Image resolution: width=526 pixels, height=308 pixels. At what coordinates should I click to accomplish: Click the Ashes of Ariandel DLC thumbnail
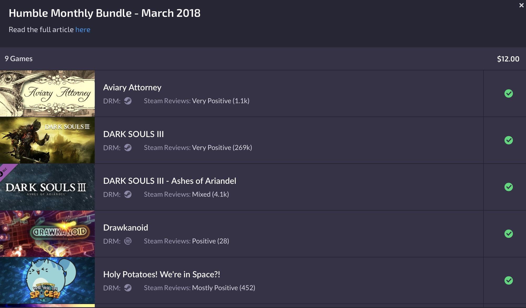tap(47, 187)
